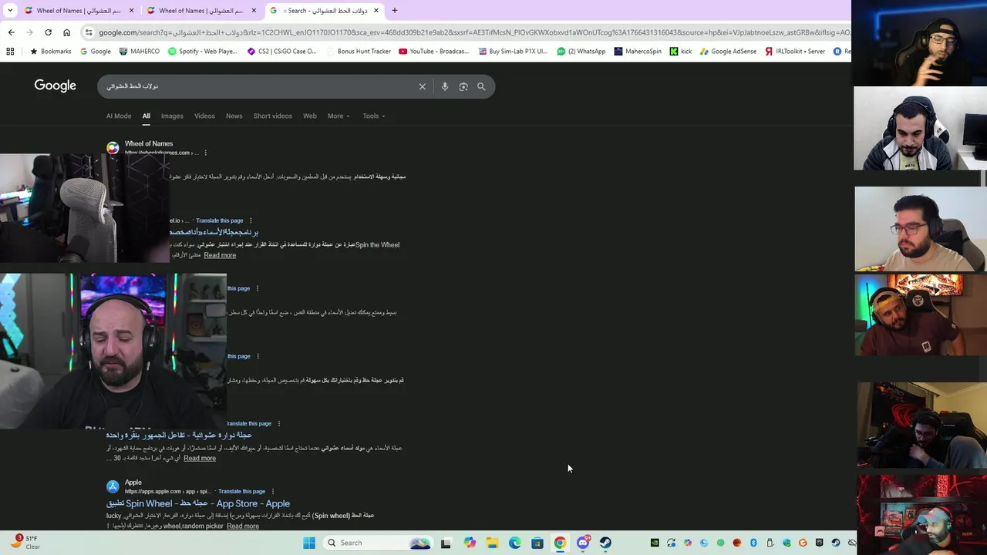Image resolution: width=987 pixels, height=555 pixels.
Task: Switch to the first Wheel of Names tab
Action: click(x=79, y=11)
